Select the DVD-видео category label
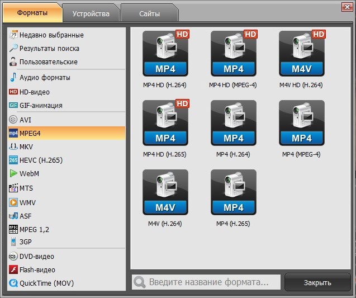Image resolution: width=356 pixels, height=298 pixels. click(x=37, y=257)
